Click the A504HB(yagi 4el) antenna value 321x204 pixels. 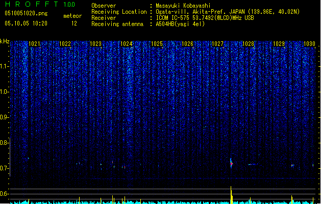(x=180, y=24)
